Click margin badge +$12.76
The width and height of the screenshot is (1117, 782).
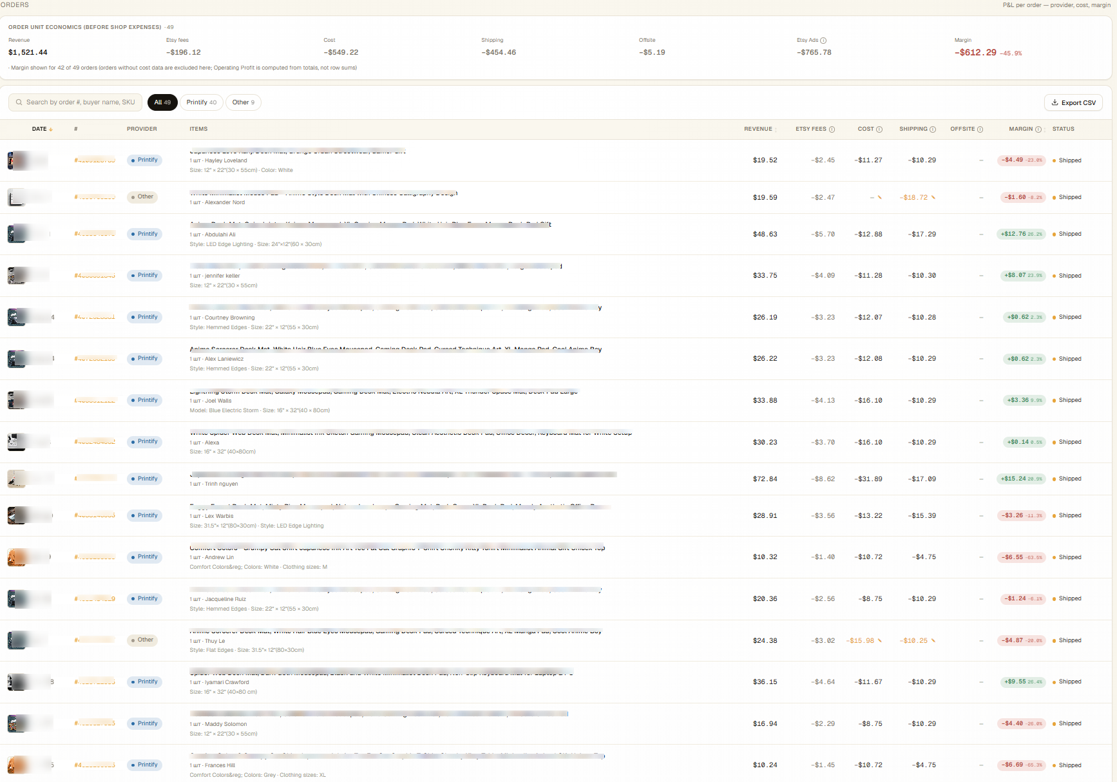point(1021,234)
